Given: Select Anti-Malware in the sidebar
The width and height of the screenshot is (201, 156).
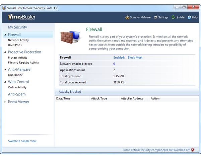Looking at the screenshot, I should pyautogui.click(x=19, y=69).
